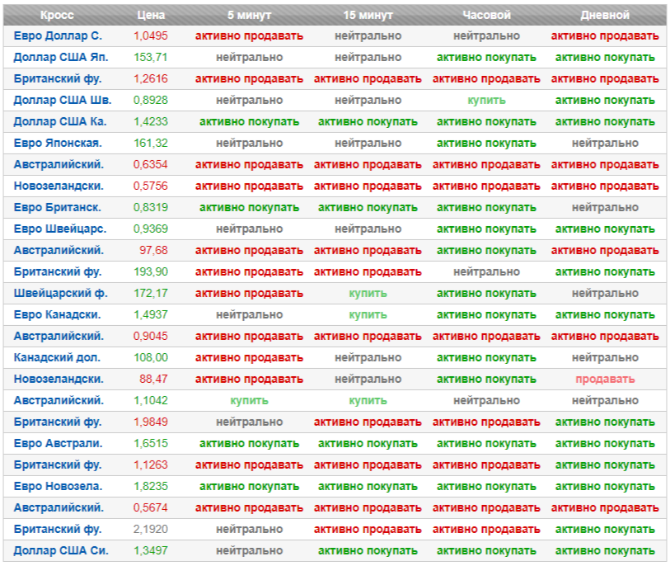Open Австралийский. link priced 1,1042
670x566 pixels.
click(59, 400)
